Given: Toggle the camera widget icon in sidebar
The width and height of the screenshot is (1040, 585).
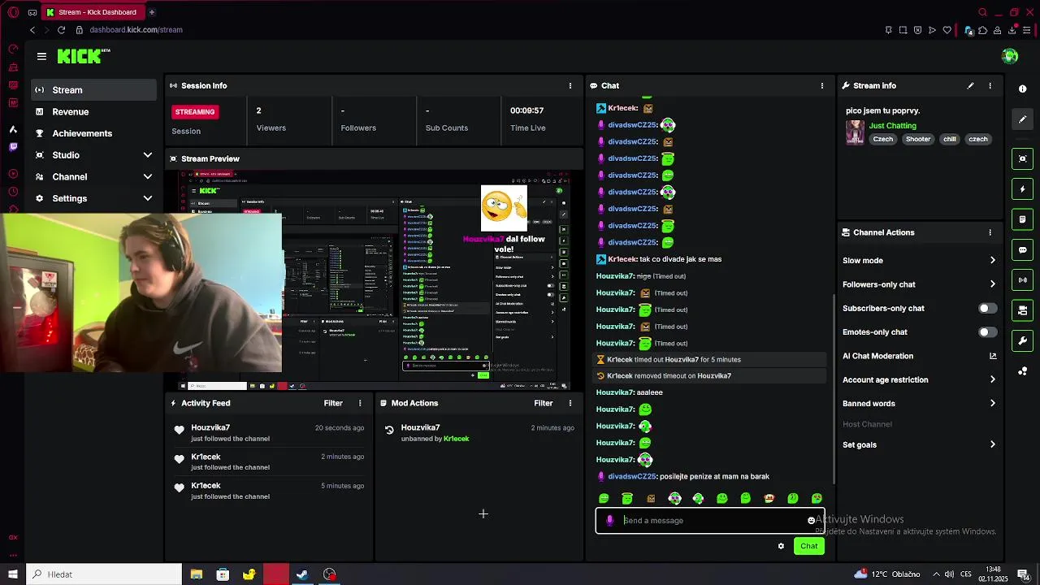Looking at the screenshot, I should [x=1023, y=310].
